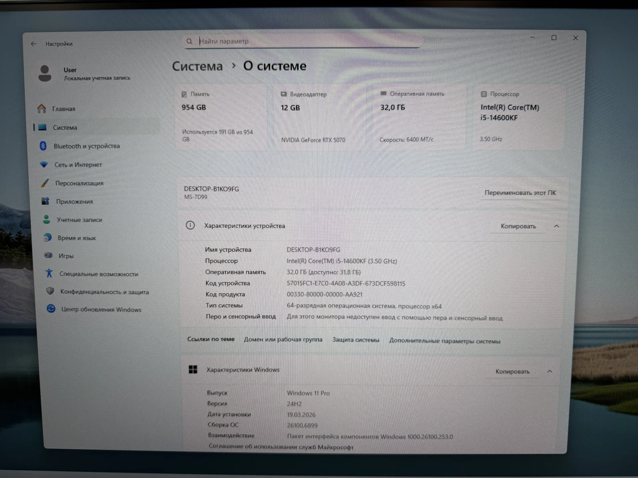Select the Система sidebar icon

pyautogui.click(x=43, y=127)
